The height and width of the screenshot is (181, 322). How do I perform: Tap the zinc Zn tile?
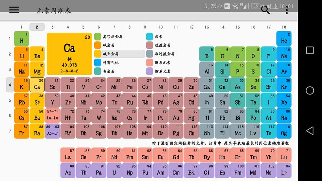191,85
